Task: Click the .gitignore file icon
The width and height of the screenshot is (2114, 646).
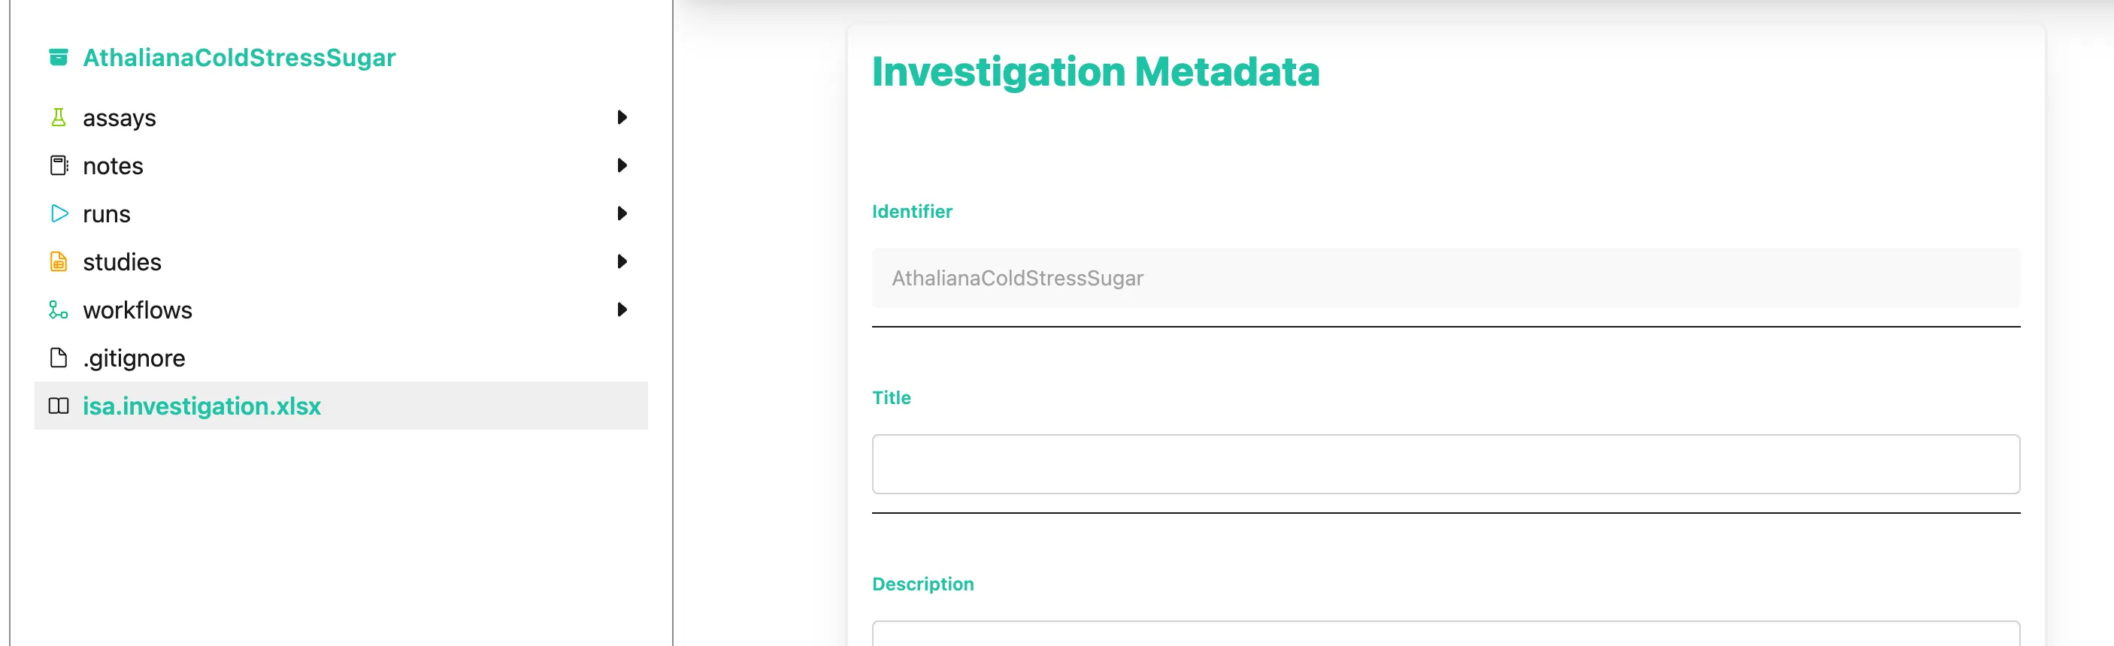Action: [59, 358]
